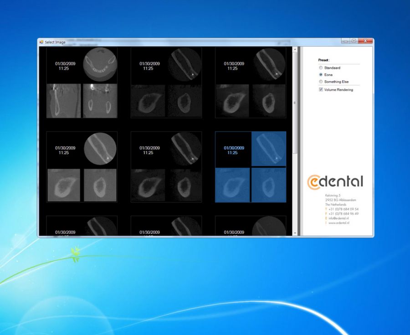Click the thumbnail list's scroll-down arrow
This screenshot has width=410, height=335.
(295, 233)
